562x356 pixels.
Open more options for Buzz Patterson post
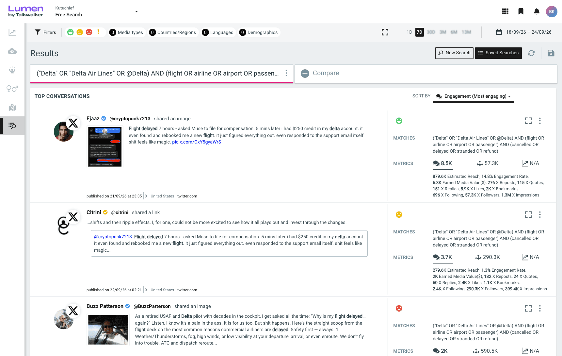click(x=540, y=308)
